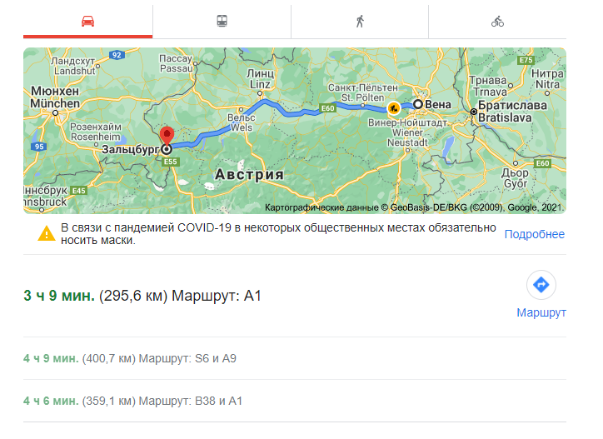
Task: Click the Австрия country label on map
Action: point(249,176)
